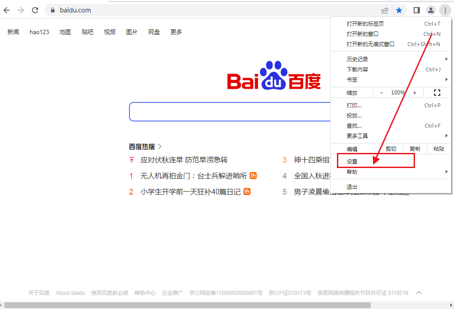Viewport: 454px width, 309px height.
Task: Click footer link 企业推广
Action: (x=172, y=293)
